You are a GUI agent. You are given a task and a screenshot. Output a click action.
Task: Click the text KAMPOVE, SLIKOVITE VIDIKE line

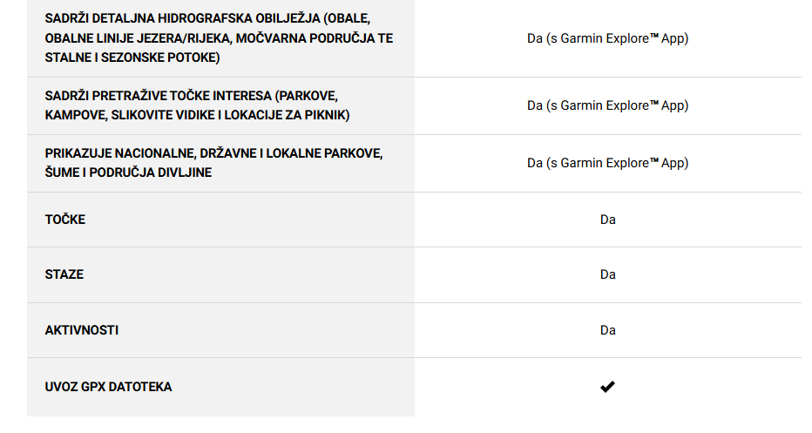pos(197,115)
